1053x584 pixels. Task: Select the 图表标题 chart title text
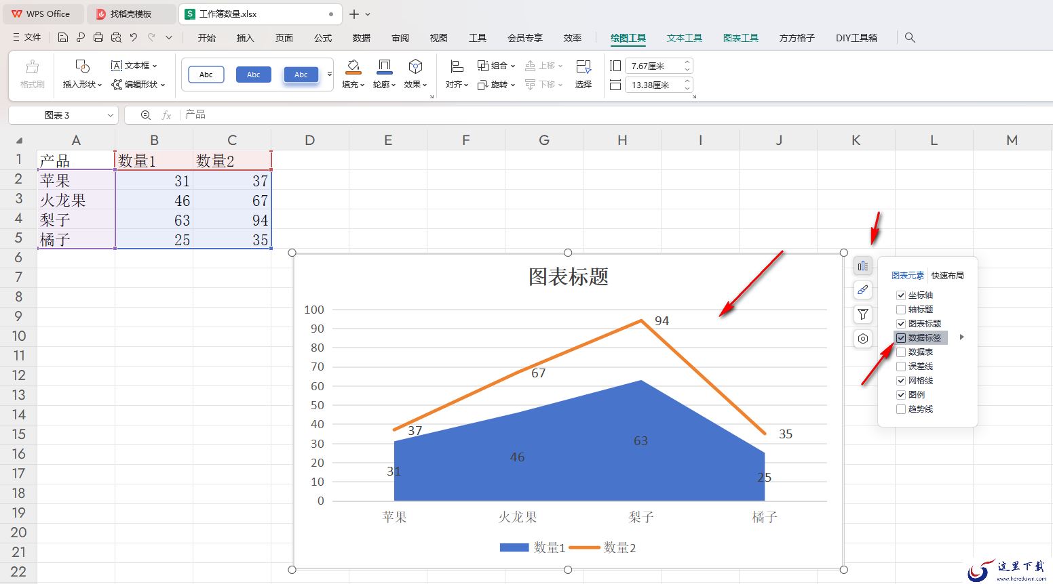(569, 276)
